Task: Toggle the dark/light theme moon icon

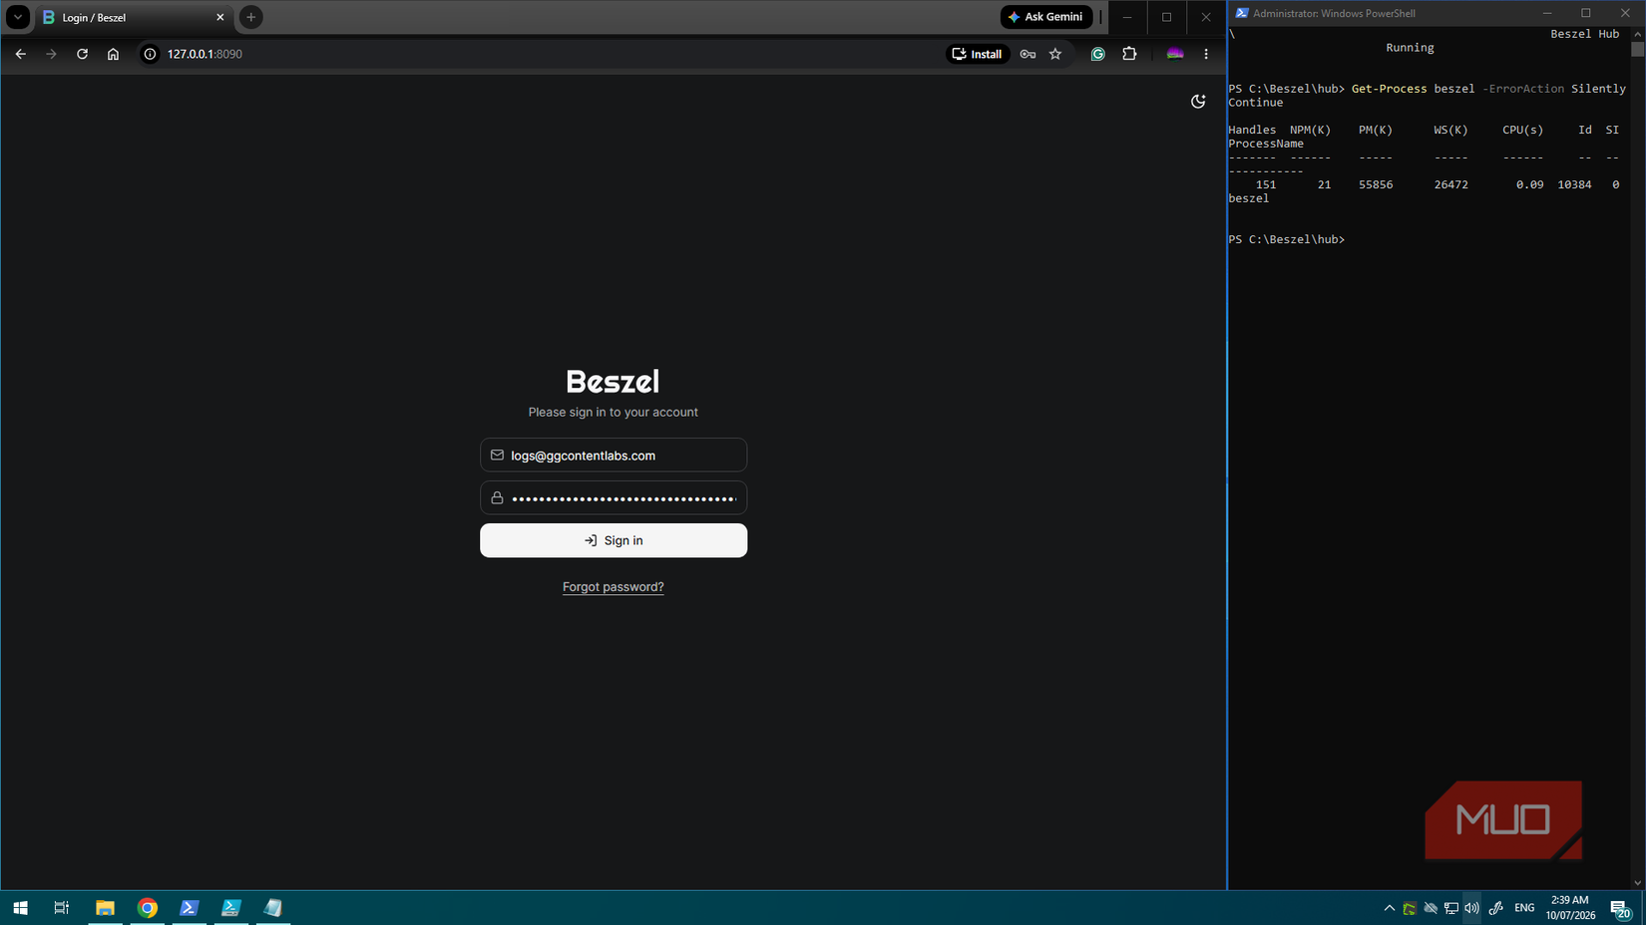Action: tap(1198, 101)
